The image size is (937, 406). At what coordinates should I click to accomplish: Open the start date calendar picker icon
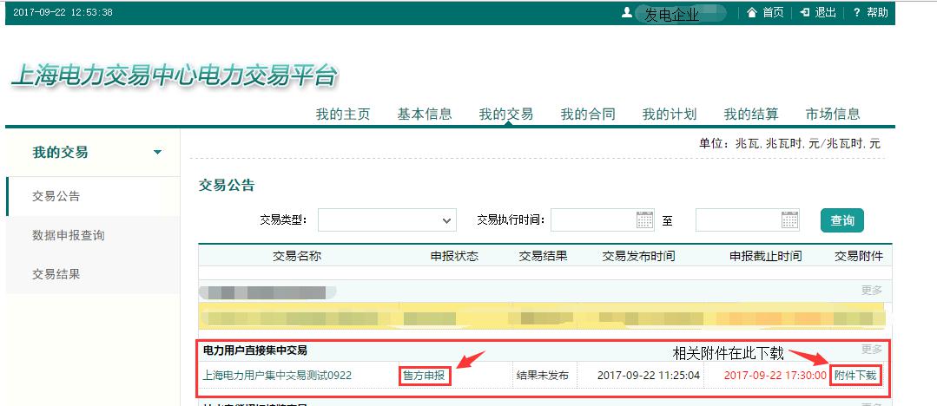pyautogui.click(x=644, y=220)
